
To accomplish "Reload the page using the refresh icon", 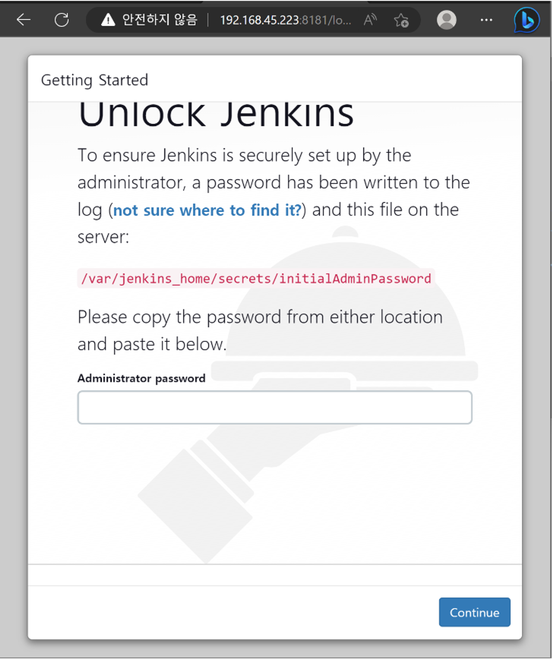I will click(62, 20).
